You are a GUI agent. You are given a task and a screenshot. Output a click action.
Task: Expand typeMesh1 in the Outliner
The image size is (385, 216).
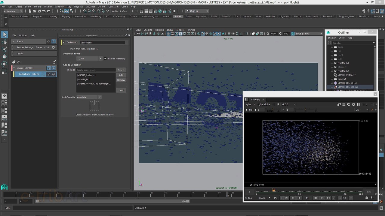coord(332,63)
